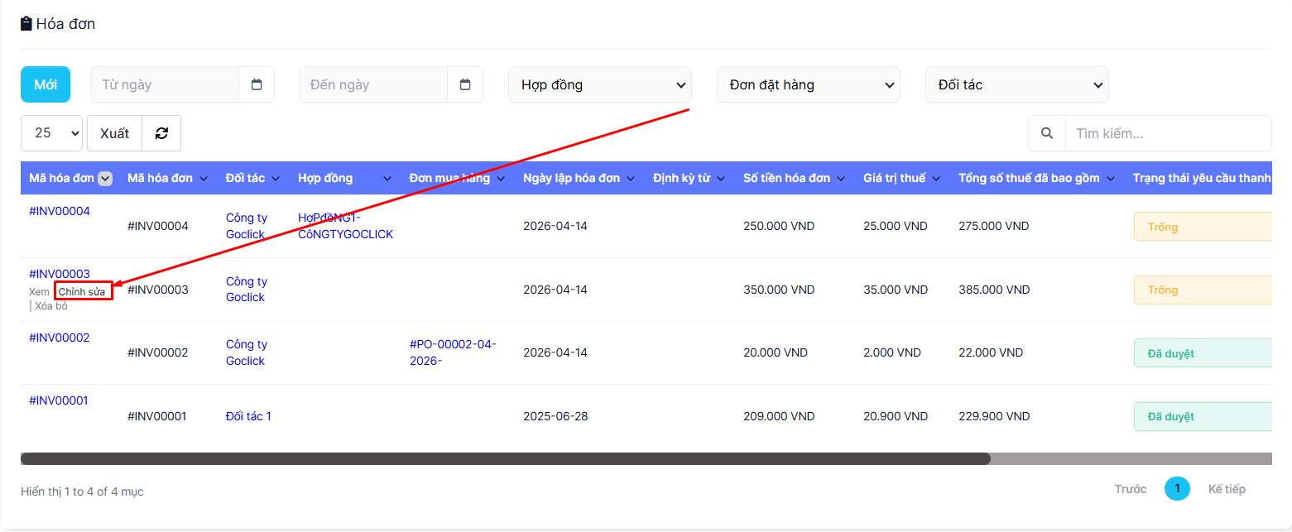
Task: Click Xóa bỏ under invoice #INV00003
Action: tap(51, 306)
